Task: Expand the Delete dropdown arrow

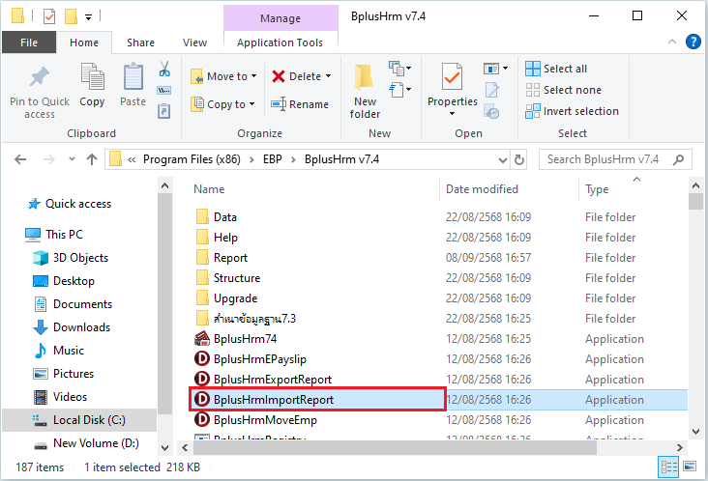Action: pos(328,76)
